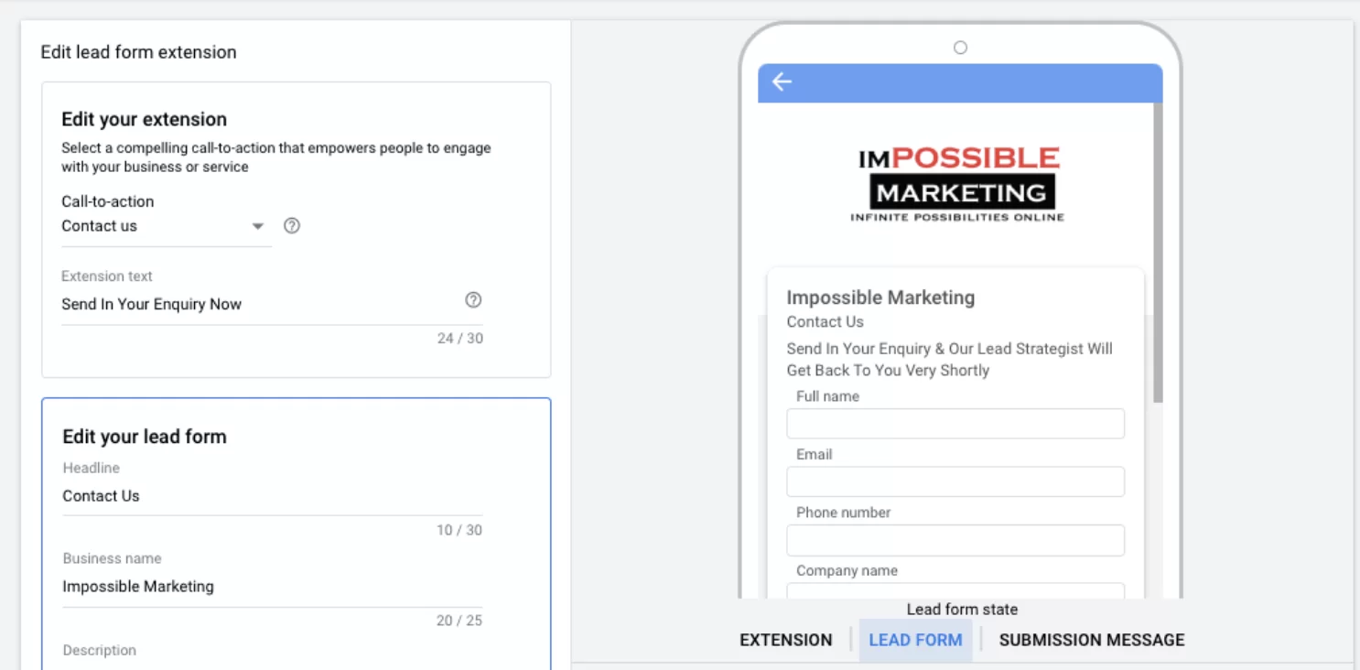Click the Company name box in preview

955,591
